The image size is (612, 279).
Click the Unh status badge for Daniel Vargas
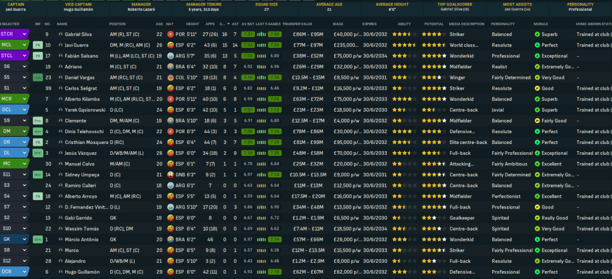click(x=37, y=78)
